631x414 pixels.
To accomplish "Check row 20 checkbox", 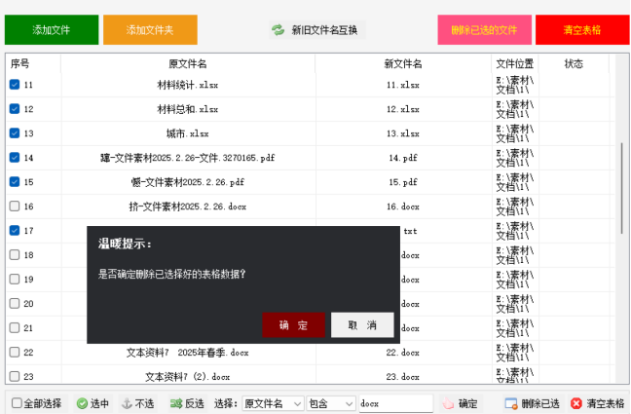I will [15, 303].
